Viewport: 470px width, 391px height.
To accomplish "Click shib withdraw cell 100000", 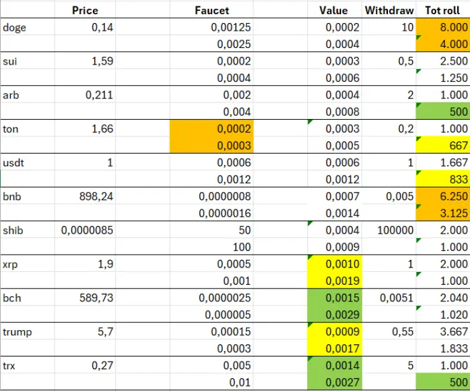I will pos(389,230).
